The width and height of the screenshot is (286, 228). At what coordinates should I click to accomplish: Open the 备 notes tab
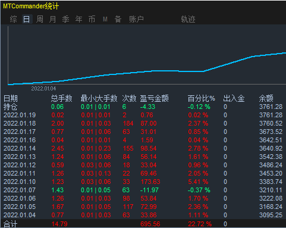point(118,19)
